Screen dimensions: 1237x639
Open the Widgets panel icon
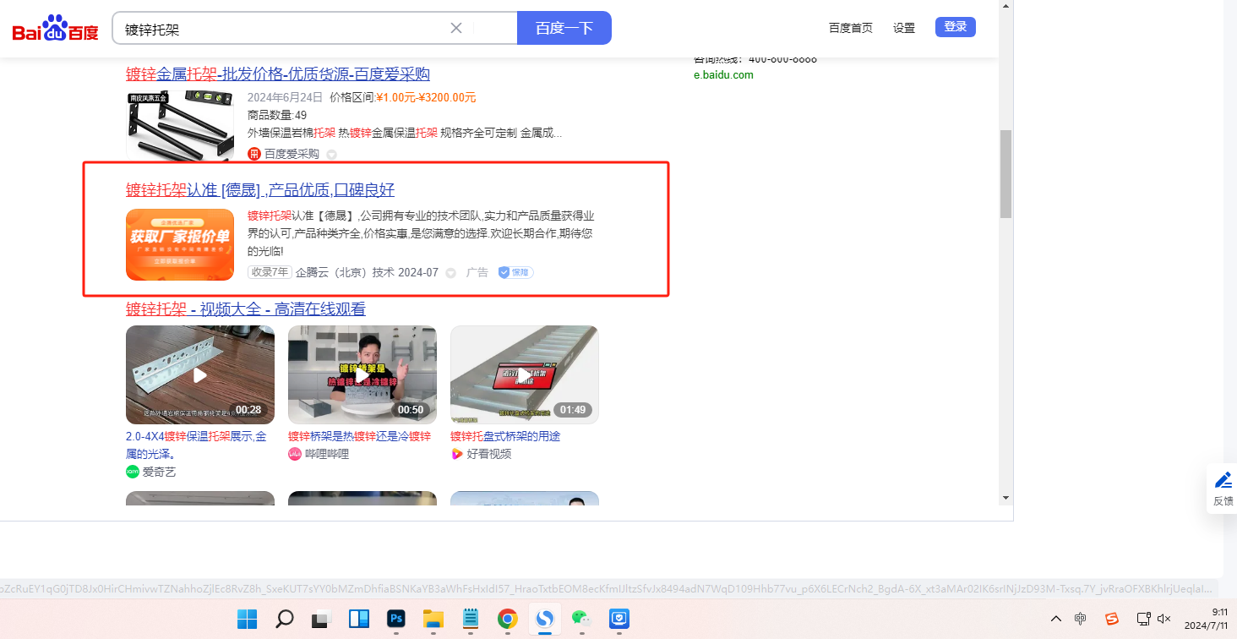coord(359,619)
